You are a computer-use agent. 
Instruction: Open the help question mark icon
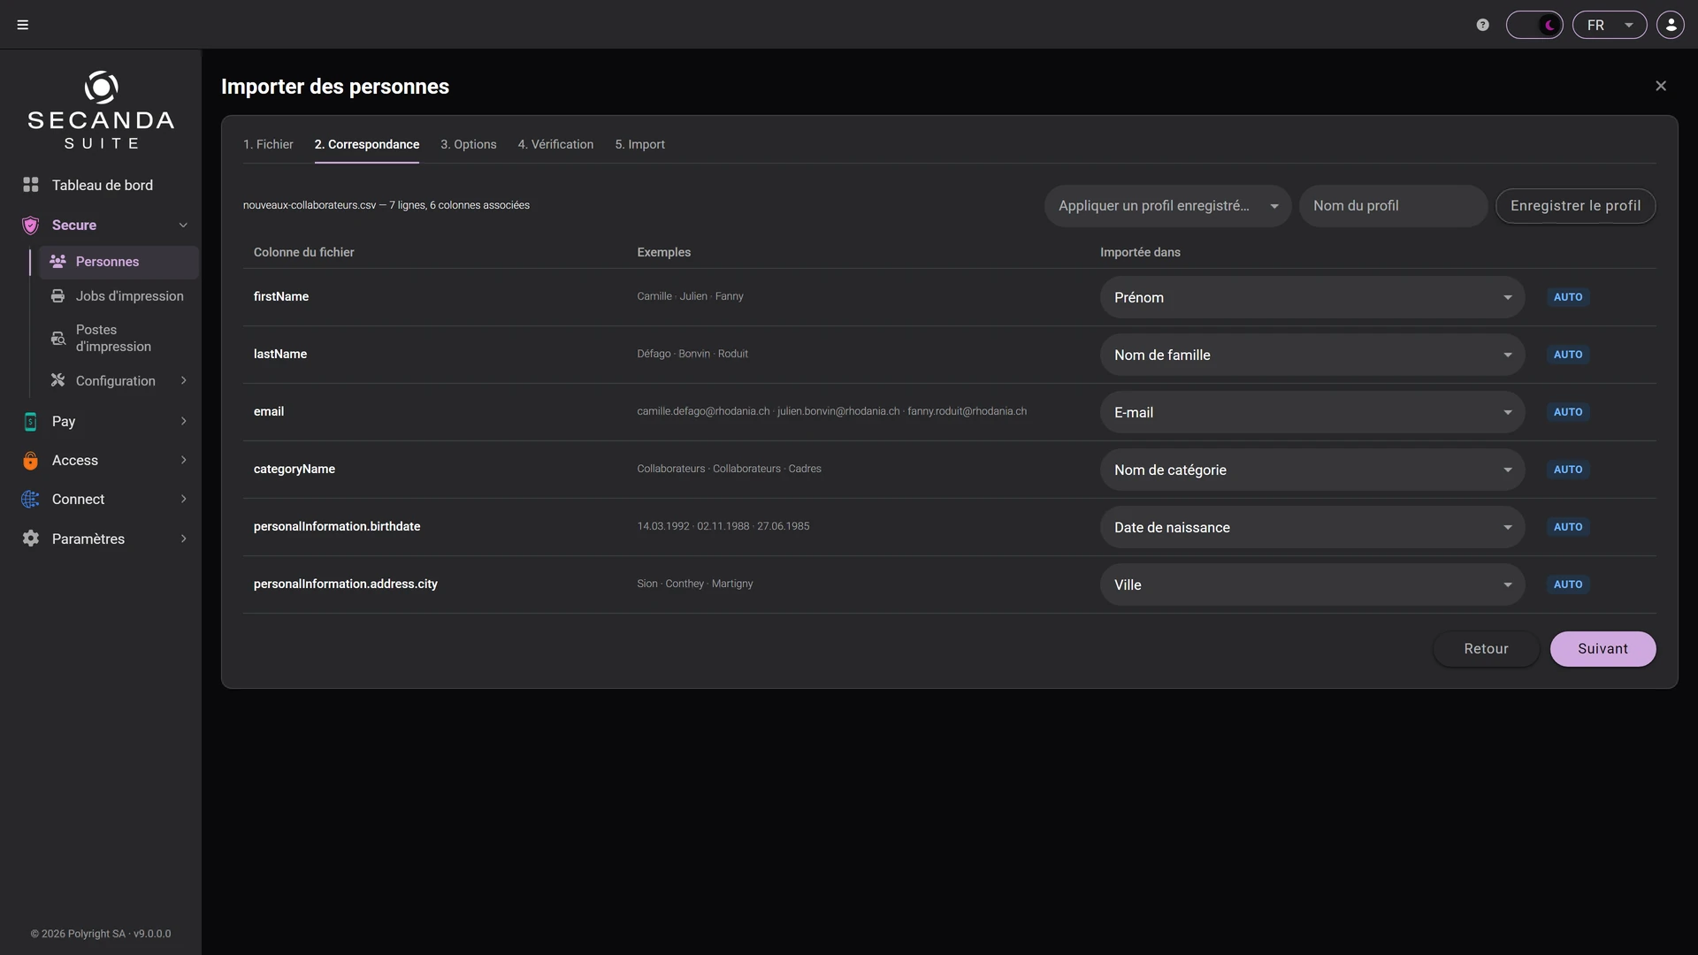tap(1483, 25)
